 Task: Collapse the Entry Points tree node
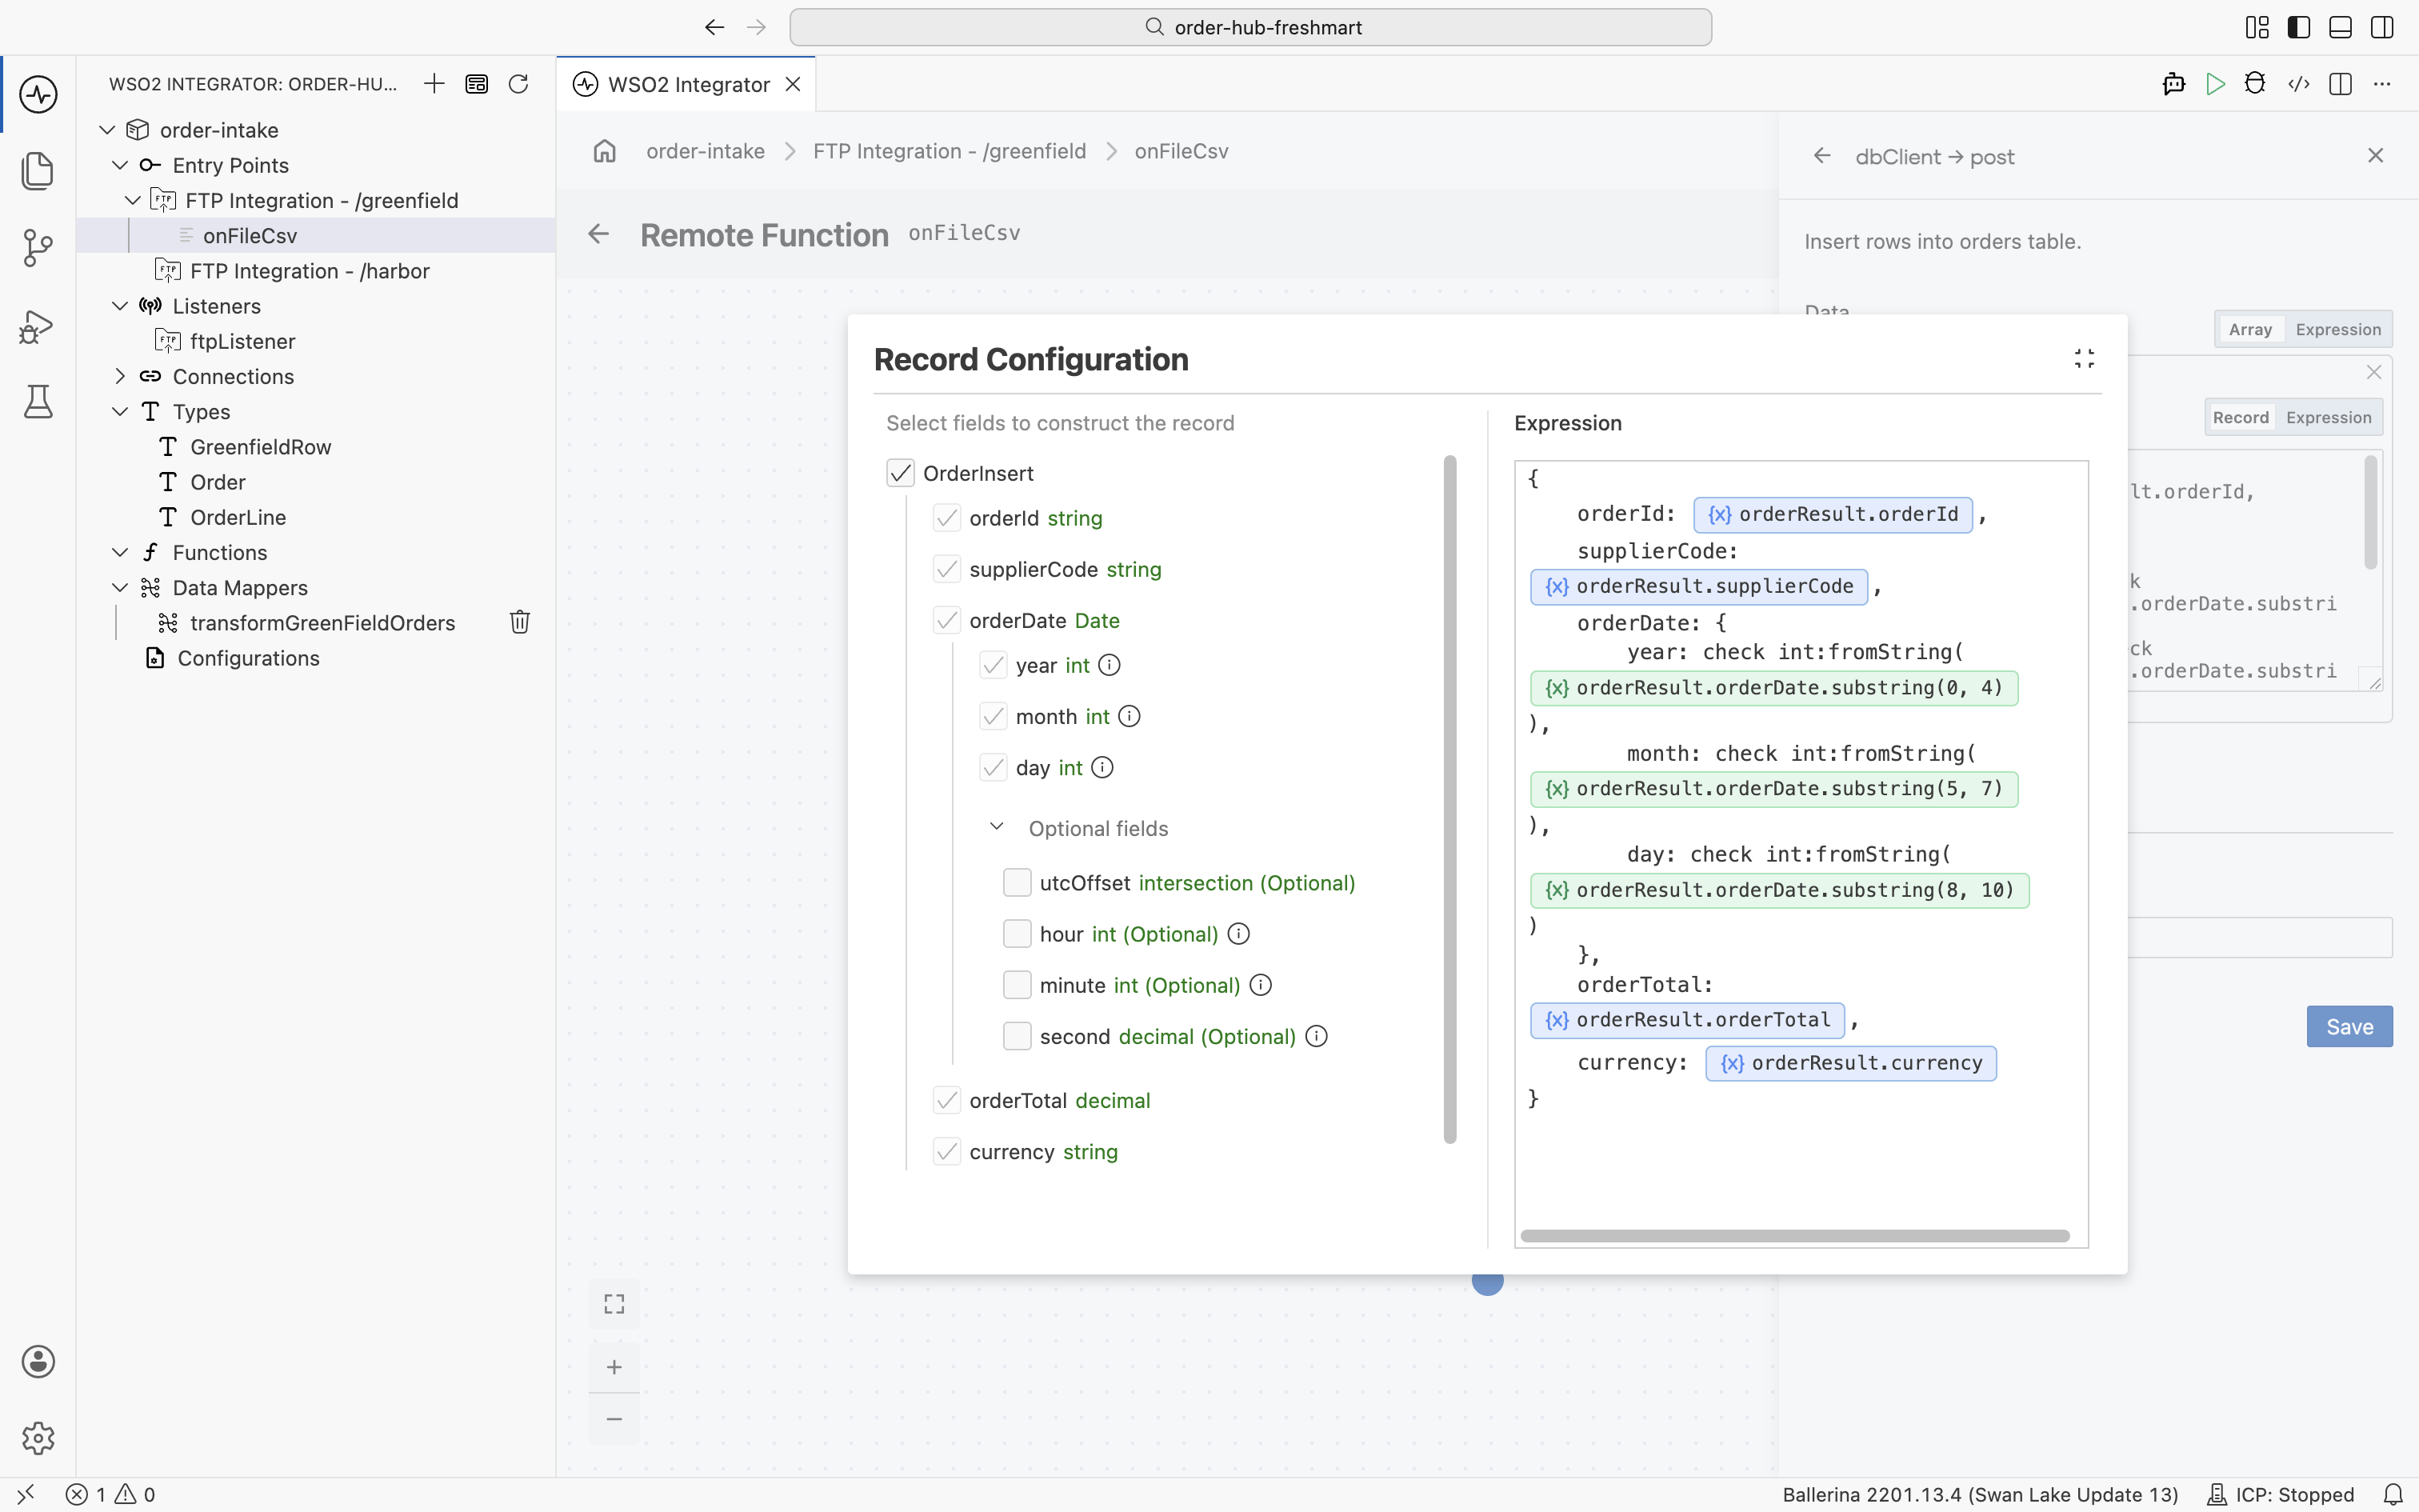pos(120,165)
